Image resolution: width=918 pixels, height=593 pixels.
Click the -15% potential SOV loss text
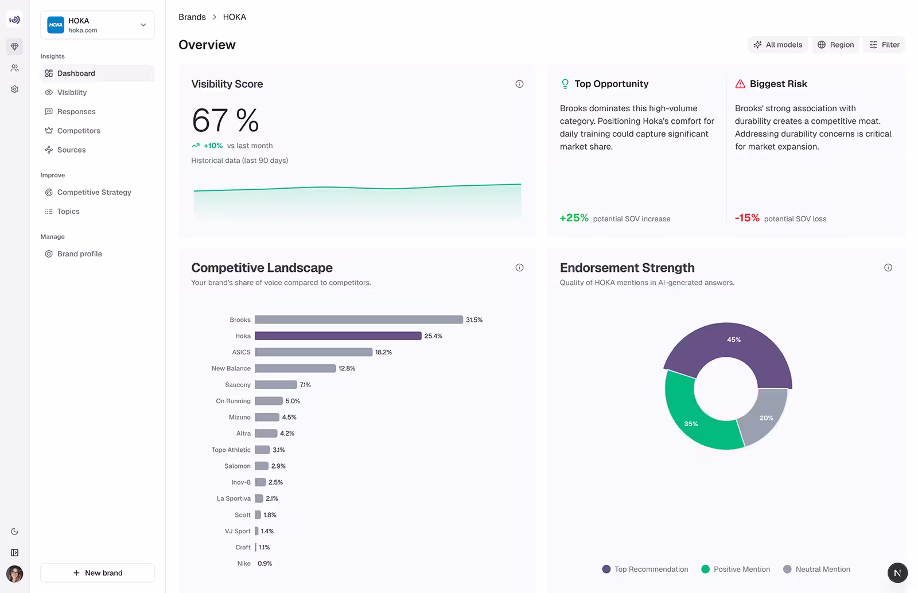tap(781, 219)
